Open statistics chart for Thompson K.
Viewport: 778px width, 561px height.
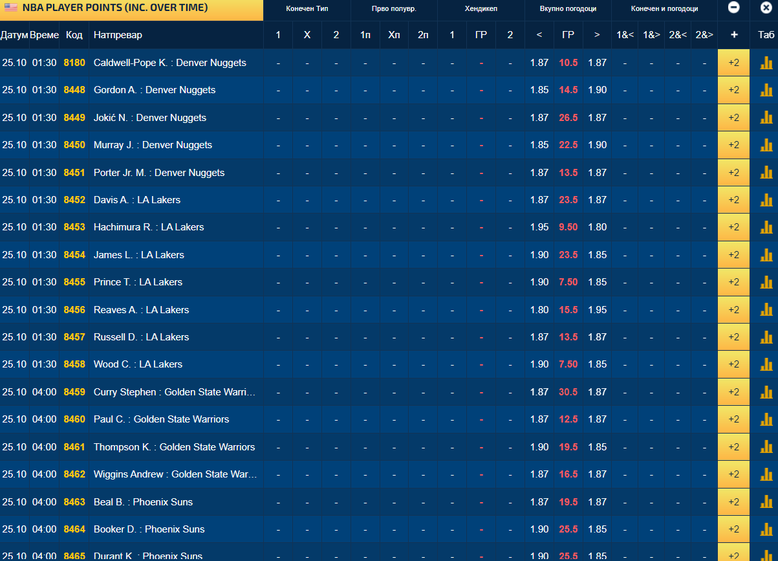766,447
